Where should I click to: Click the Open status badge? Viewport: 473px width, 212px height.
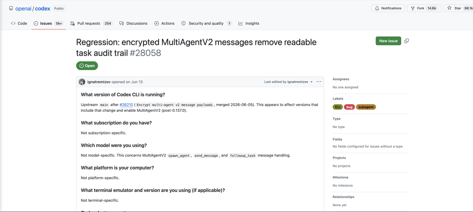87,66
